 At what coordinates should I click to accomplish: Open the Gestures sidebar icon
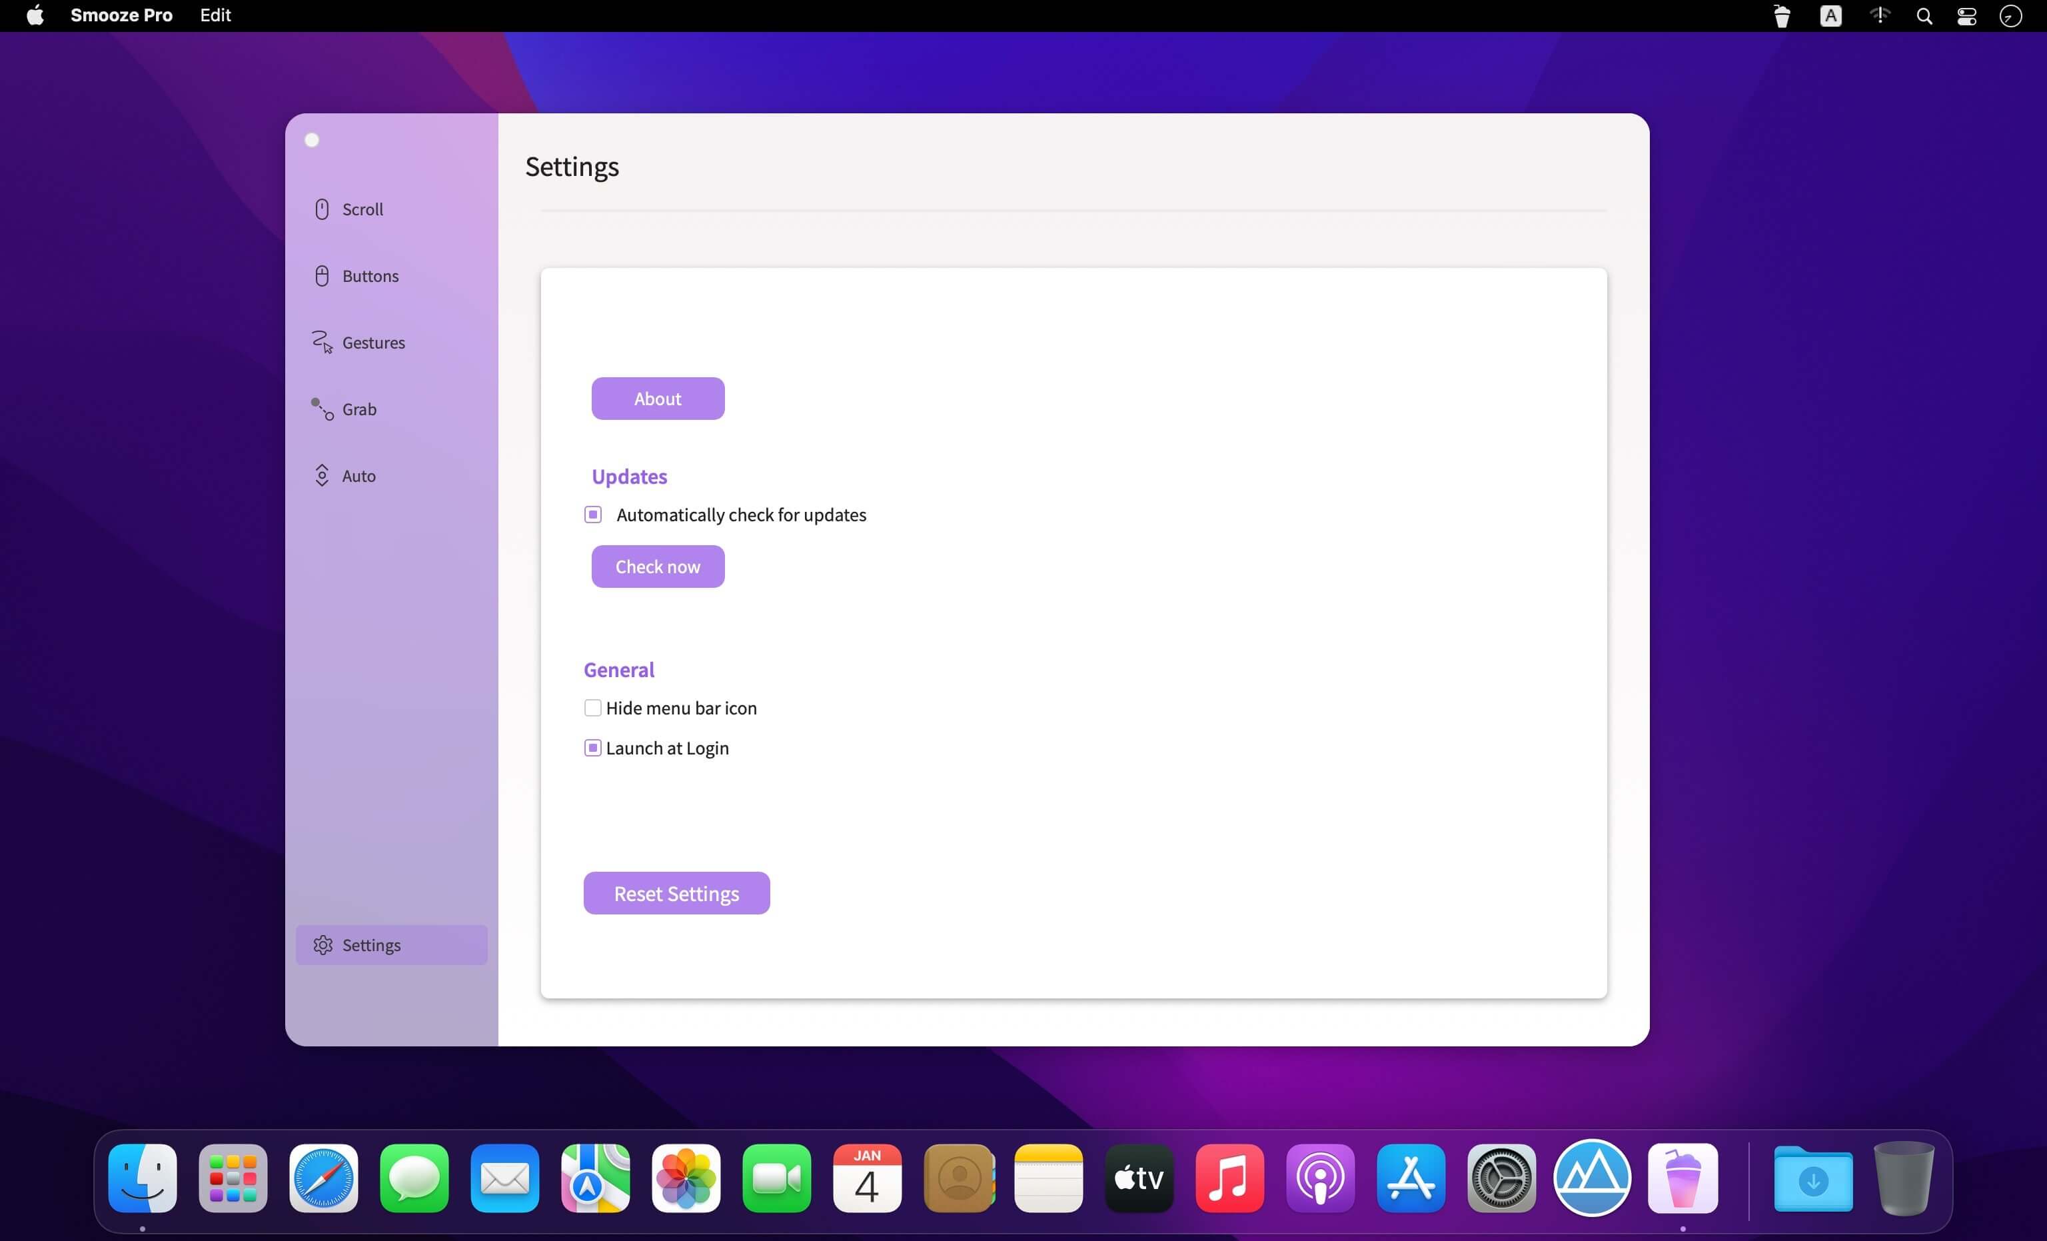click(321, 342)
